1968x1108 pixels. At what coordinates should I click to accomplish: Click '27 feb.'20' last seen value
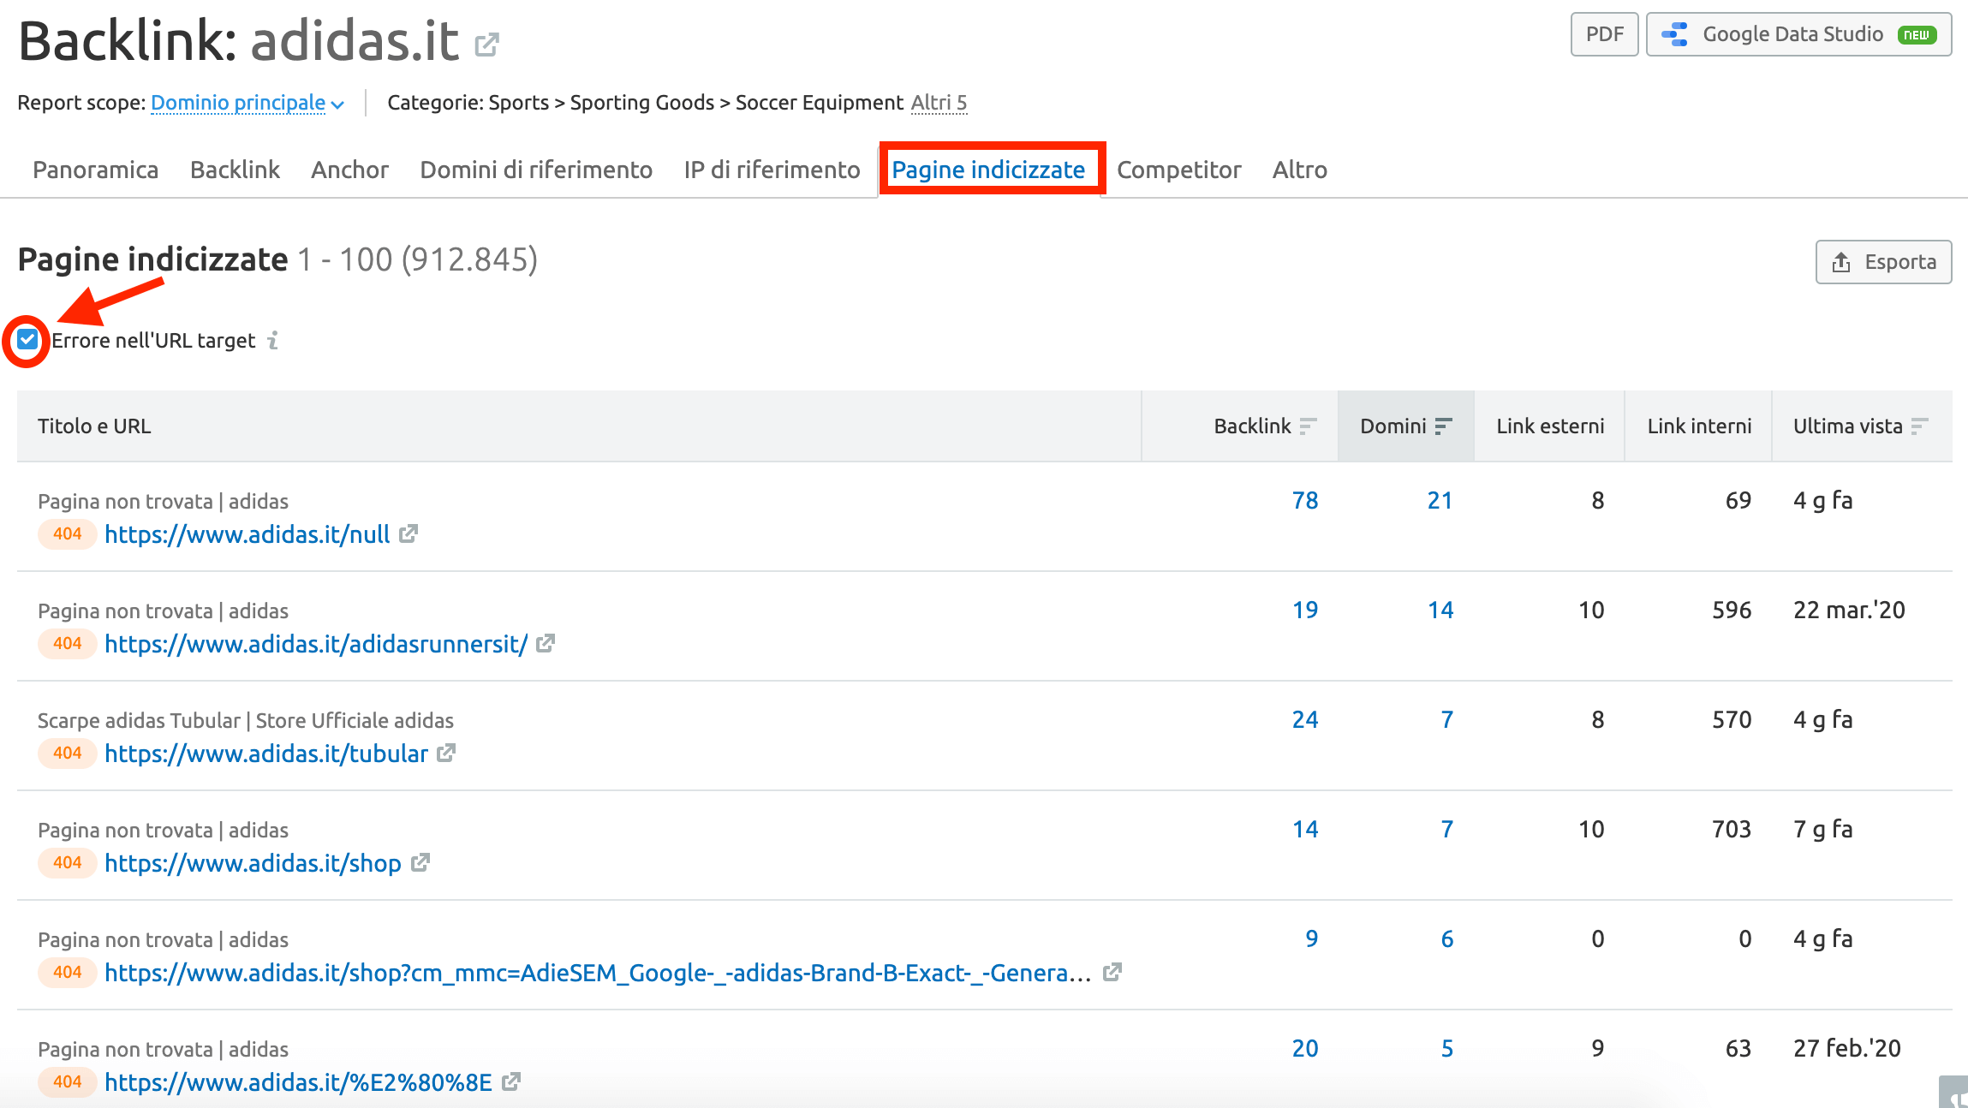(x=1847, y=1048)
